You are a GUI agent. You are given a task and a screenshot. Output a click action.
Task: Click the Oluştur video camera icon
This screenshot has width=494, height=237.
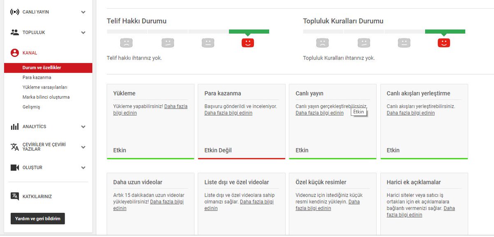click(x=15, y=168)
